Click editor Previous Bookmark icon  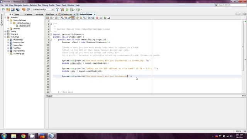click(77, 18)
